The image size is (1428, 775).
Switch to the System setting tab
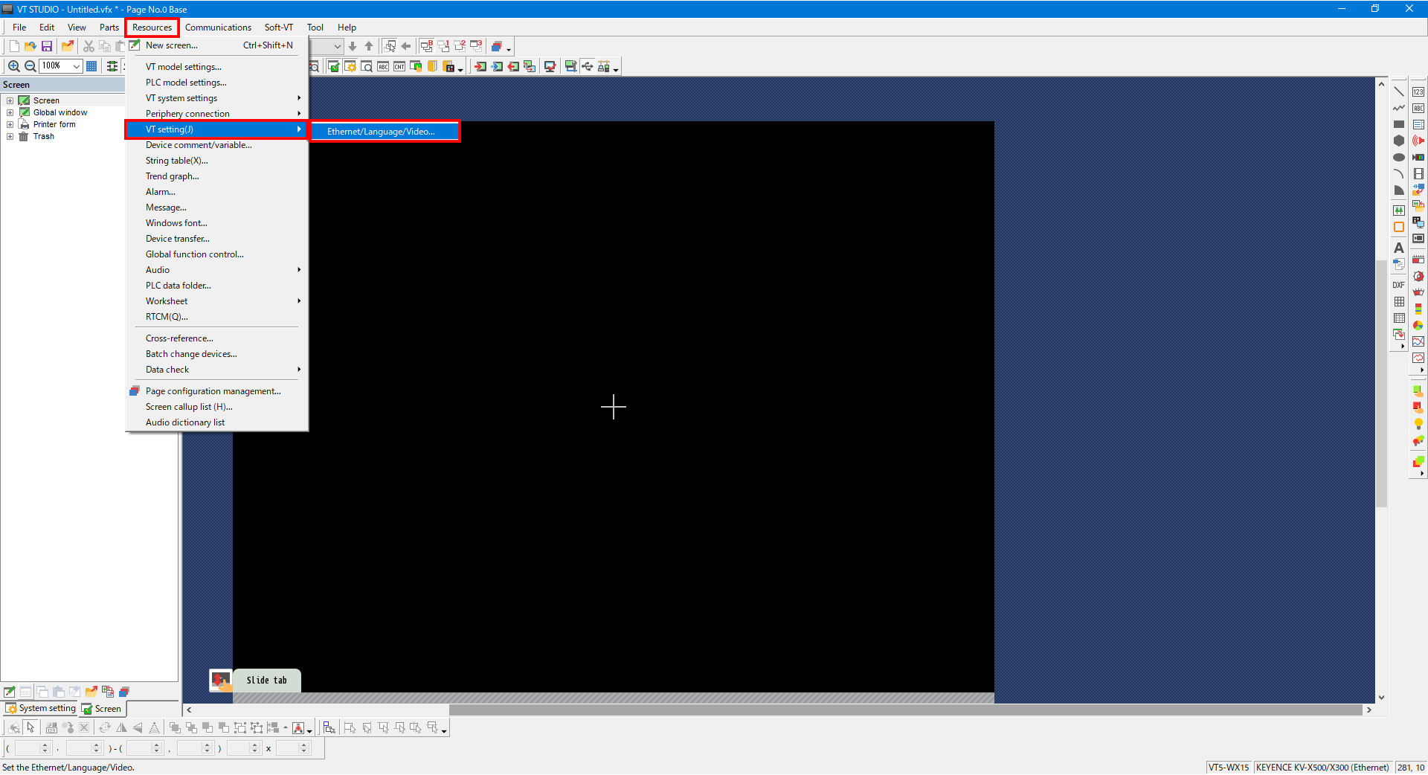[x=42, y=709]
